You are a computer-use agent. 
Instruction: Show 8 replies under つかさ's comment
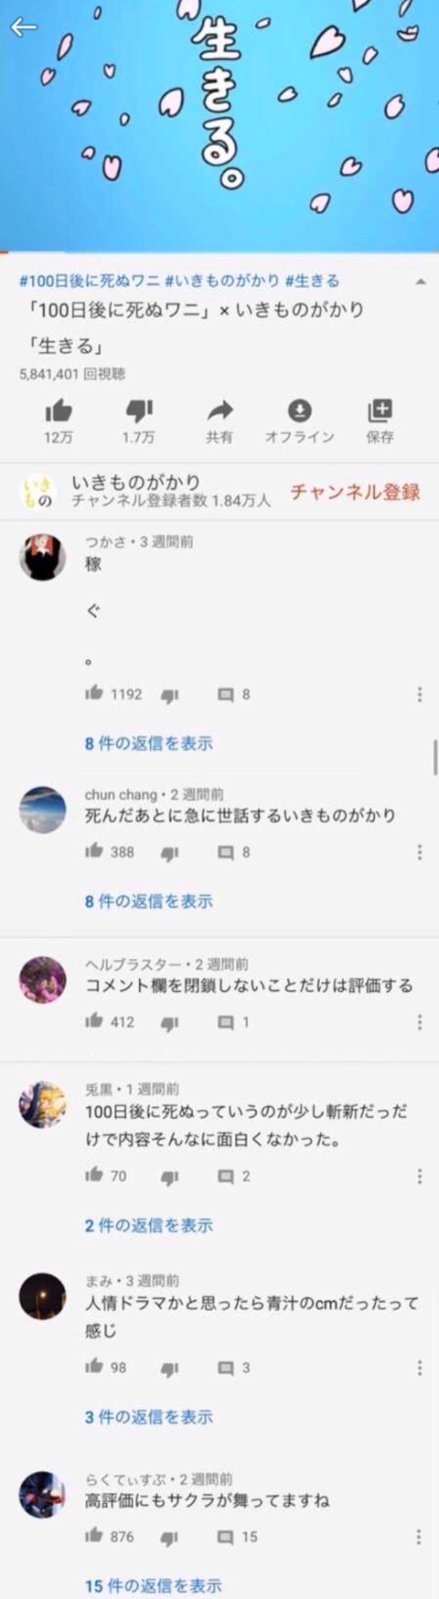(x=149, y=743)
